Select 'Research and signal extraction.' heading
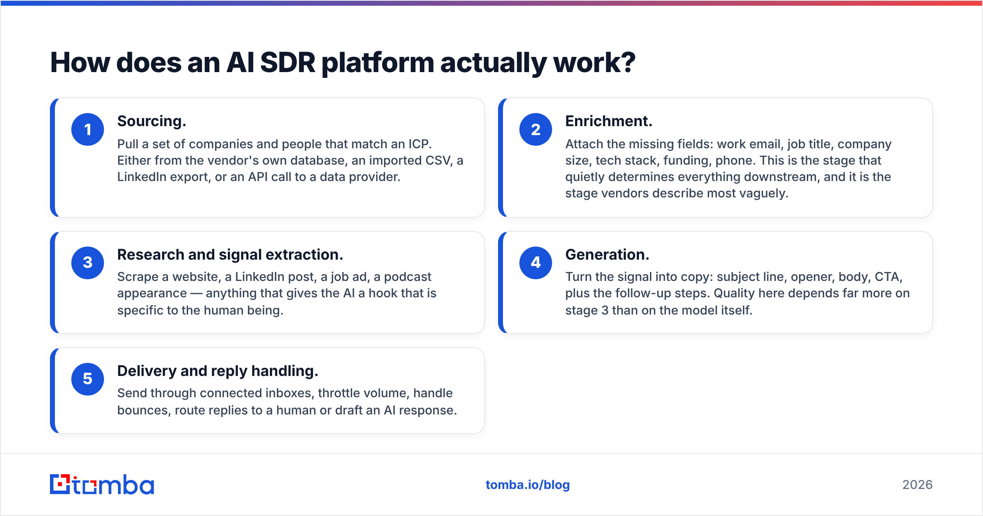The image size is (983, 516). (230, 255)
